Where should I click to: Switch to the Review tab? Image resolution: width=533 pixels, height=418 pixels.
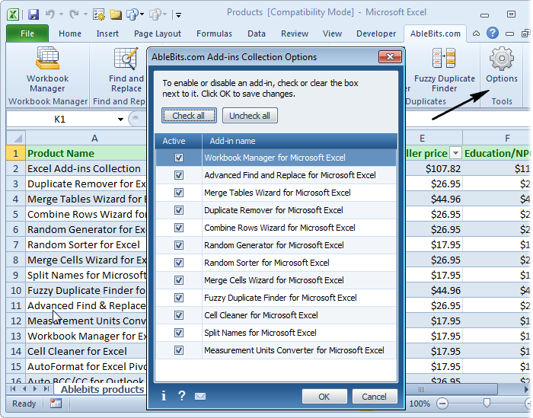[x=295, y=34]
